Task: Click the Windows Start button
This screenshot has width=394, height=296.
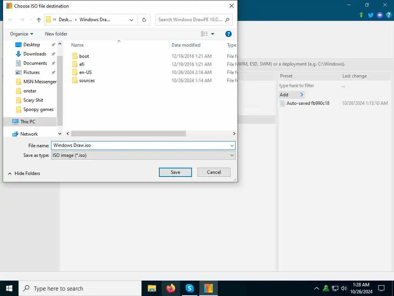Action: click(9, 288)
